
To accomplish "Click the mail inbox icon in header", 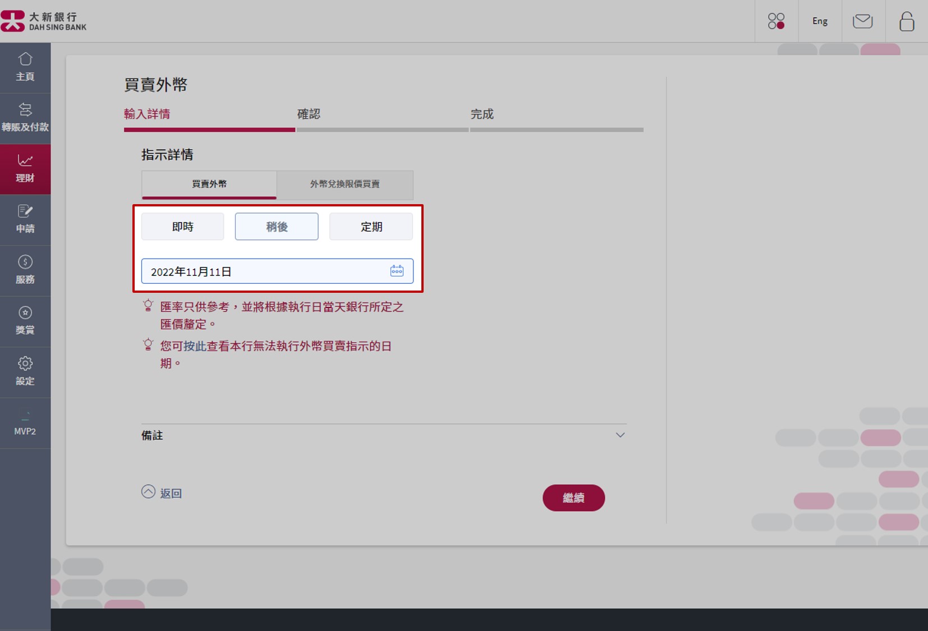I will (x=862, y=21).
